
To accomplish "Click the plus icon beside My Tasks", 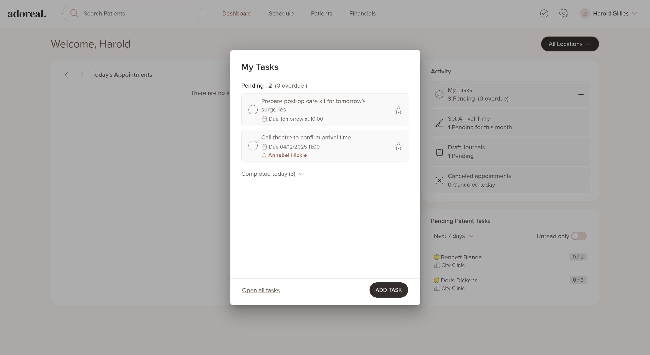I will coord(581,94).
